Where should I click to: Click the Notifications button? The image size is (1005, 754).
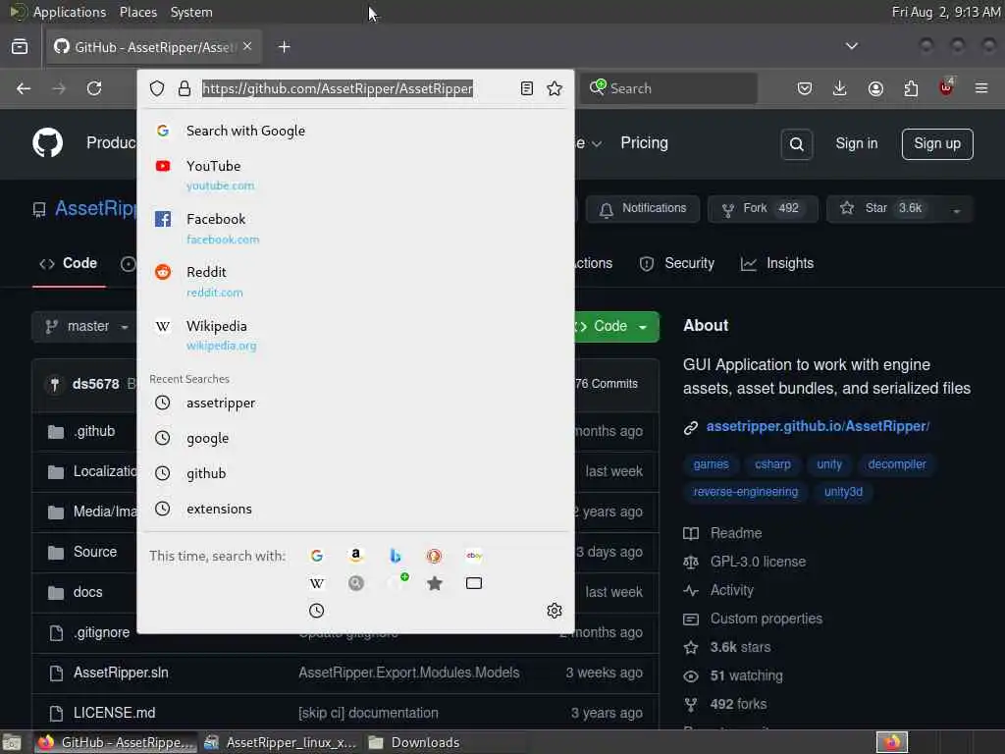pyautogui.click(x=642, y=209)
